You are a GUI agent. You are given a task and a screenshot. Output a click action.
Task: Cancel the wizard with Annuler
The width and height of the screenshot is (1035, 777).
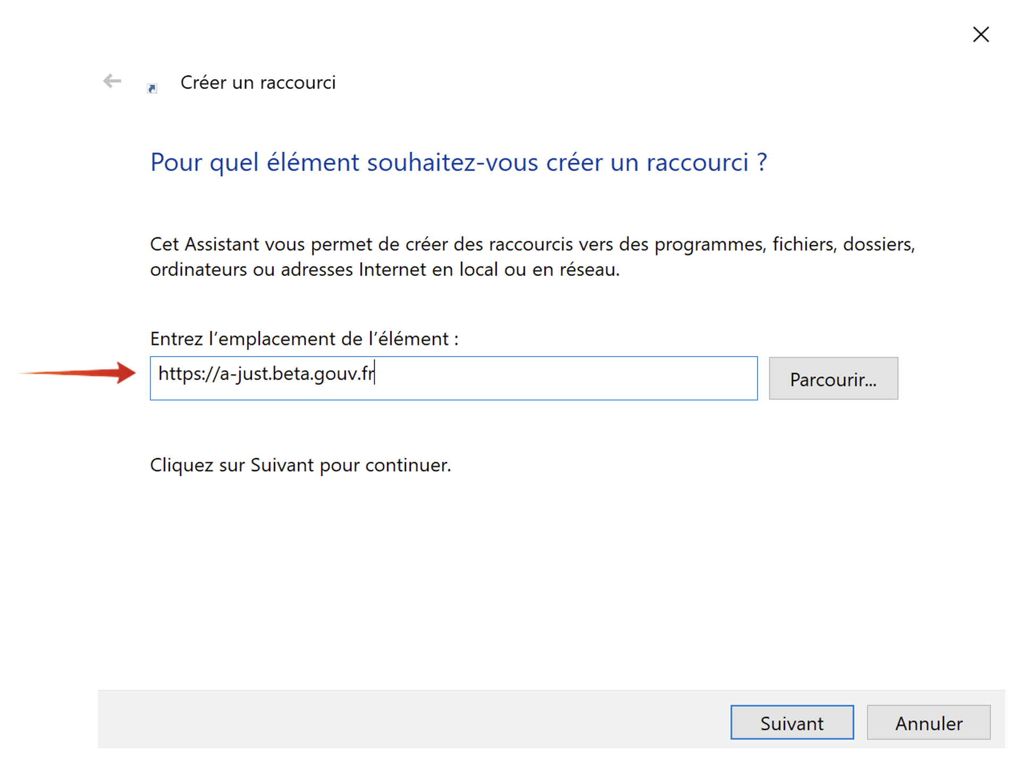coord(928,722)
